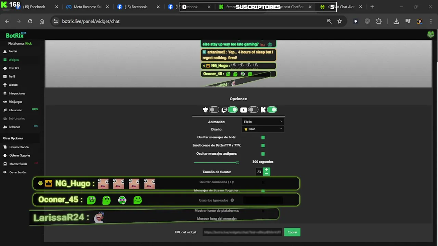Image resolution: width=438 pixels, height=246 pixels.
Task: Open the Chrome three-dot menu
Action: coord(431,21)
